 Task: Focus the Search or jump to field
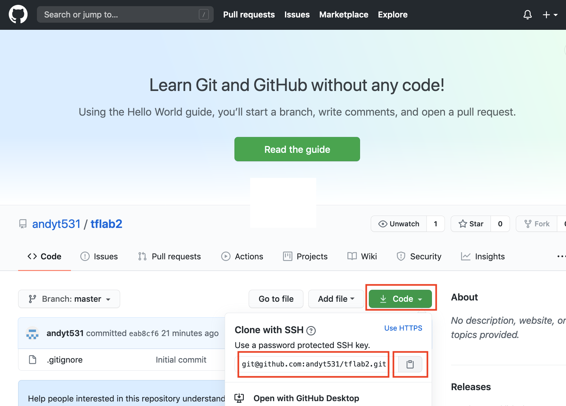point(125,15)
